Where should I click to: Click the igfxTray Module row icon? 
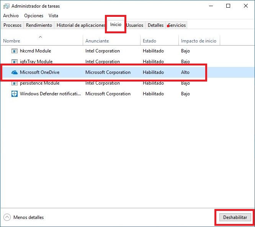point(15,62)
